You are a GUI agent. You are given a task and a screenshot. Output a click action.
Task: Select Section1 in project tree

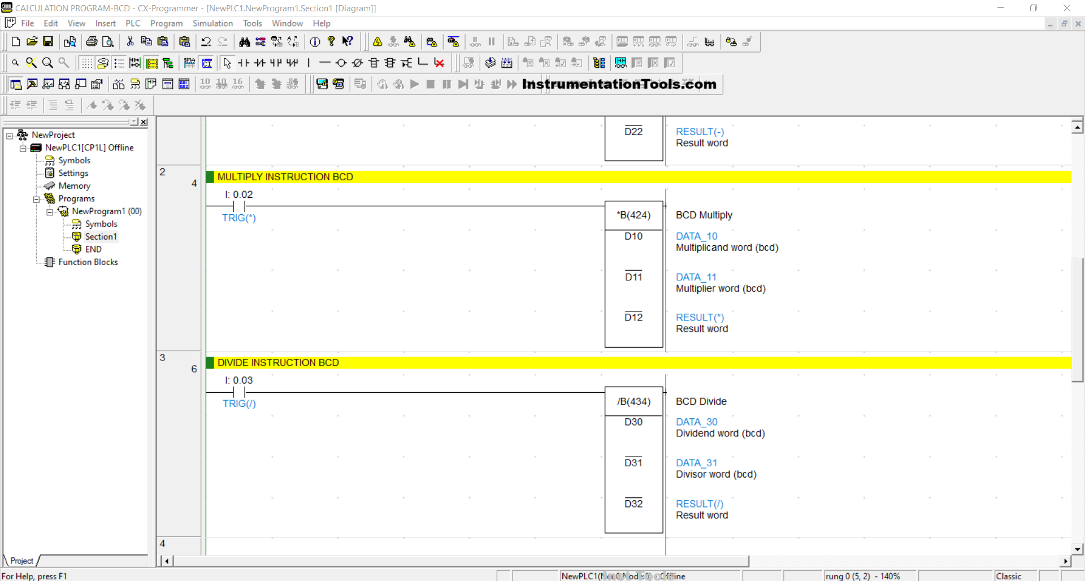(x=101, y=237)
